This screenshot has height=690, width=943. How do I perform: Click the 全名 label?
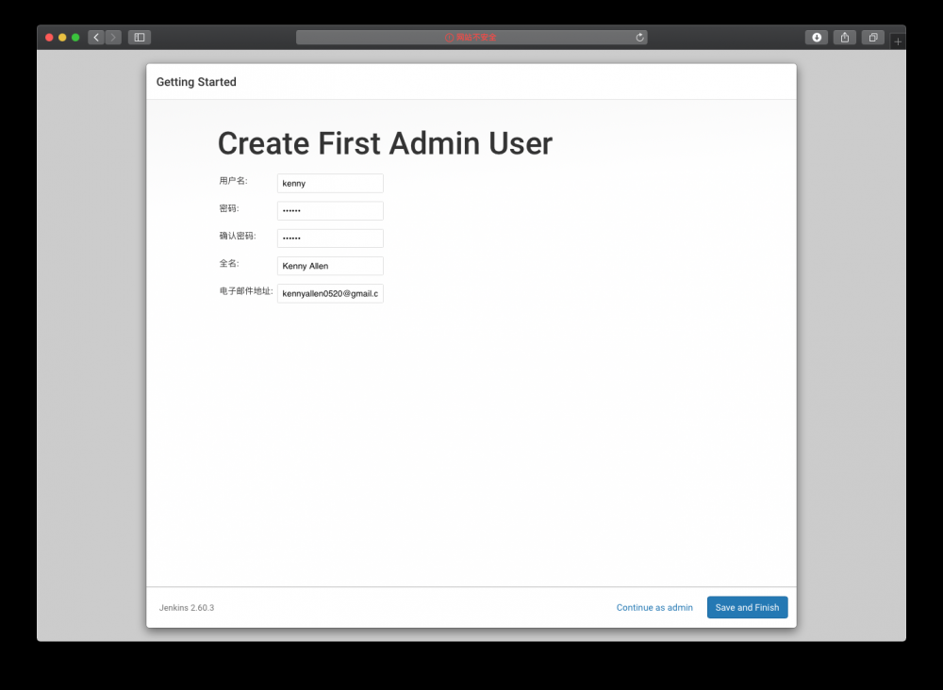coord(229,263)
